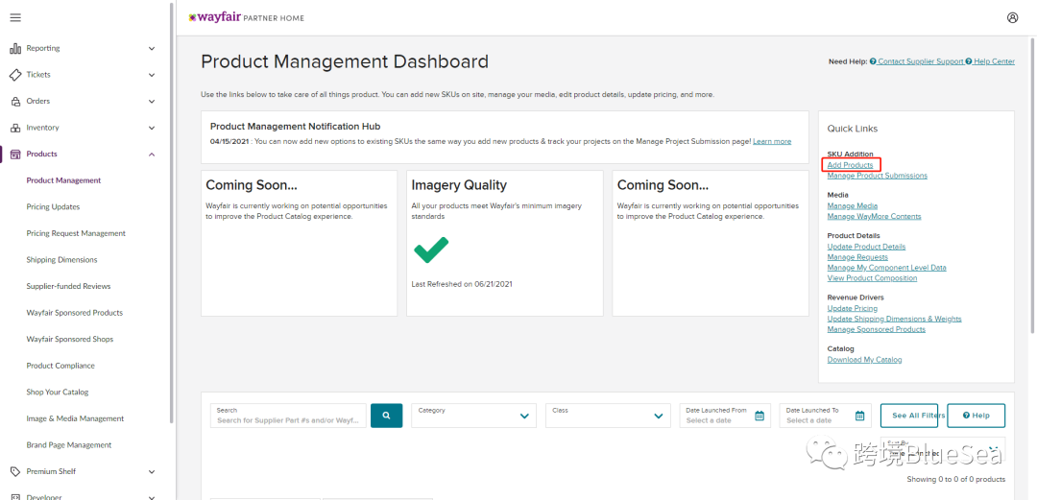Open Shipping Dimensions in sidebar
1037x500 pixels.
tap(61, 260)
